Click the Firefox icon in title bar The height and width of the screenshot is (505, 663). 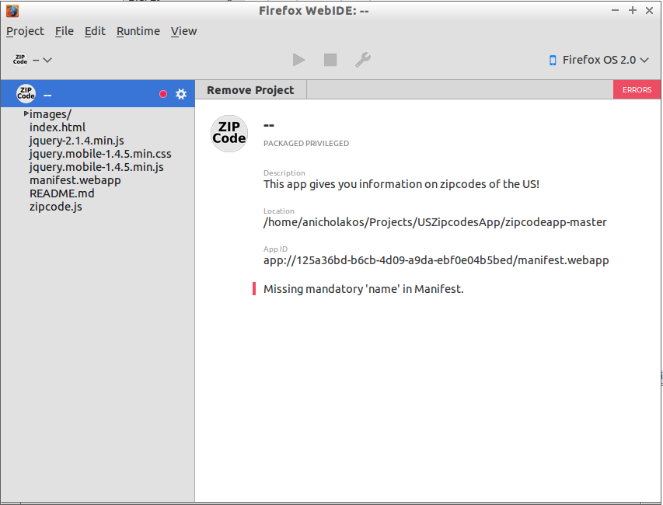coord(12,11)
